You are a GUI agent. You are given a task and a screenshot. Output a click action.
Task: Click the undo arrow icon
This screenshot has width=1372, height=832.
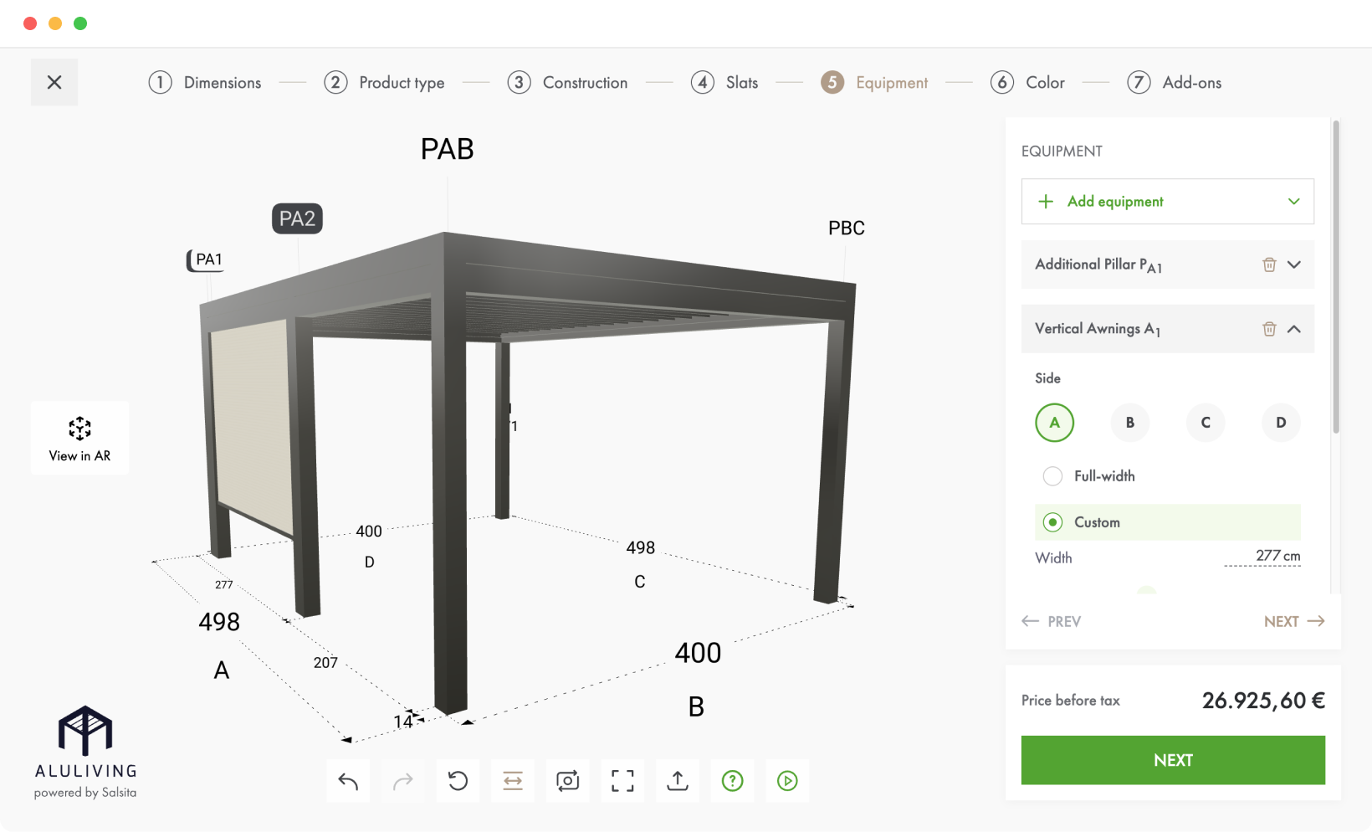[348, 781]
